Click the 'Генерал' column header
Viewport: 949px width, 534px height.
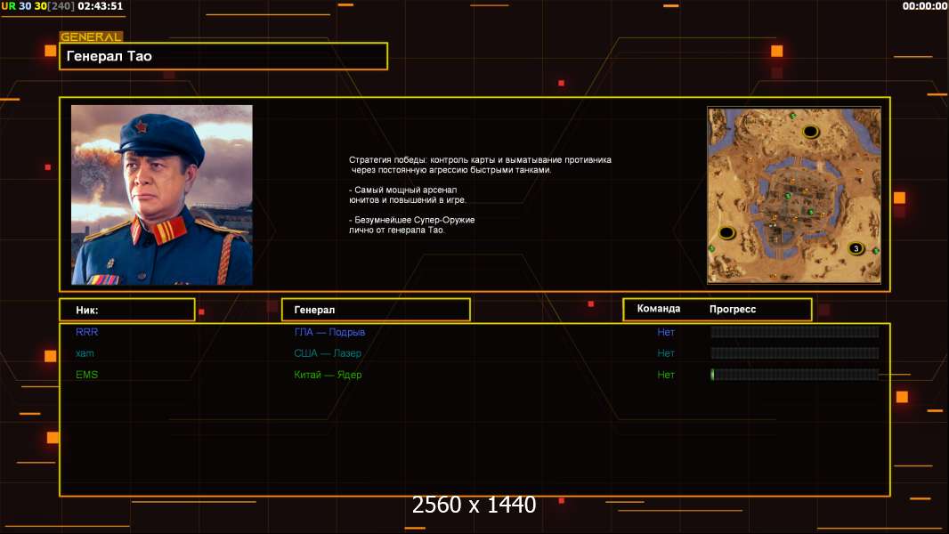pyautogui.click(x=375, y=310)
